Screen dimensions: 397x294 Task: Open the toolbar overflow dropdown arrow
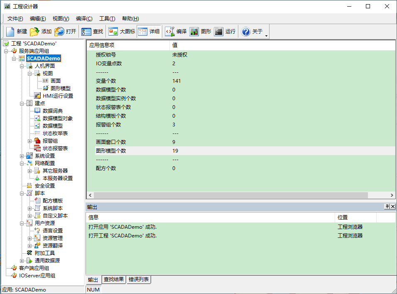tap(266, 36)
